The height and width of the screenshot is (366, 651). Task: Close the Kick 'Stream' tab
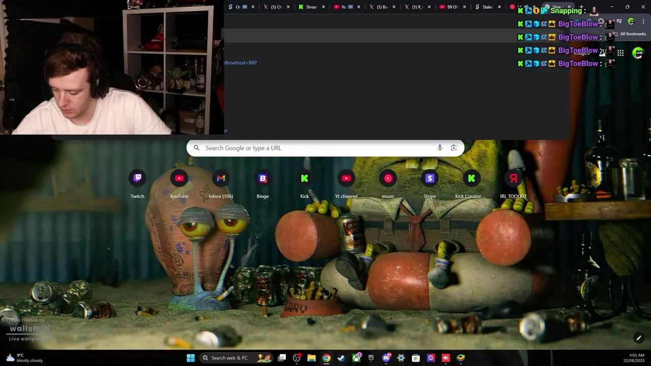click(x=323, y=7)
